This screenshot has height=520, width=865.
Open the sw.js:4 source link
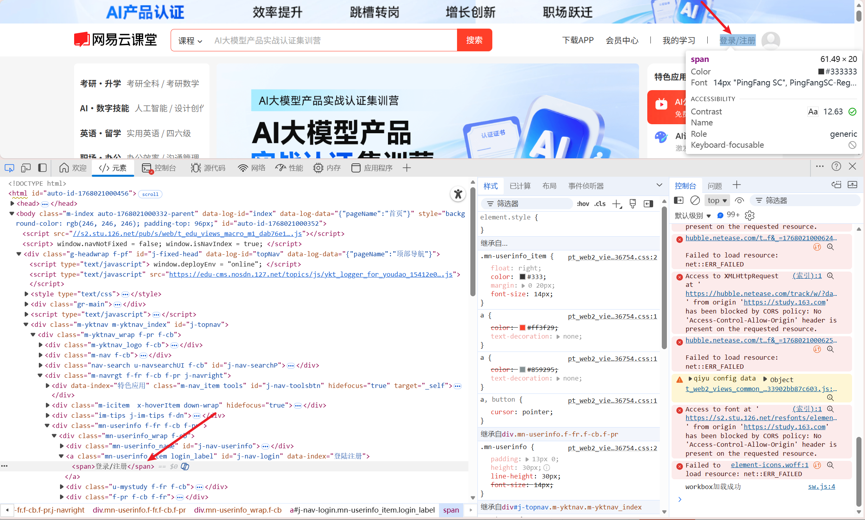point(821,487)
